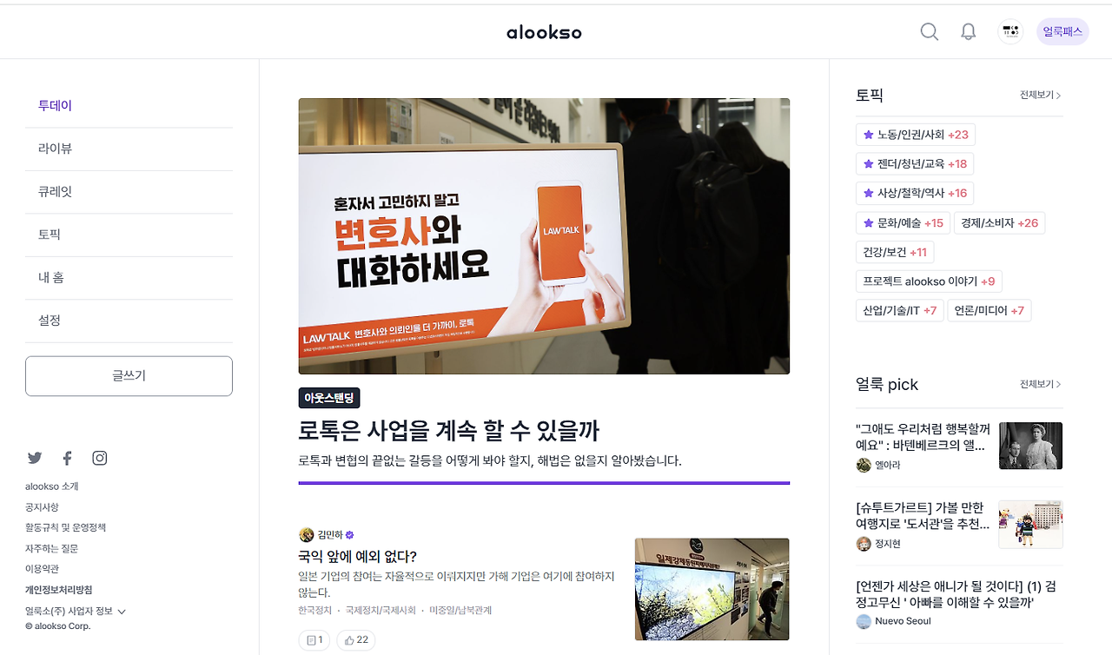Select 산업/기술/IT topic tag
Viewport: 1112px width, 655px height.
900,311
